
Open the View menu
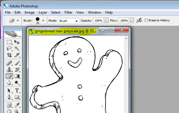80,12
